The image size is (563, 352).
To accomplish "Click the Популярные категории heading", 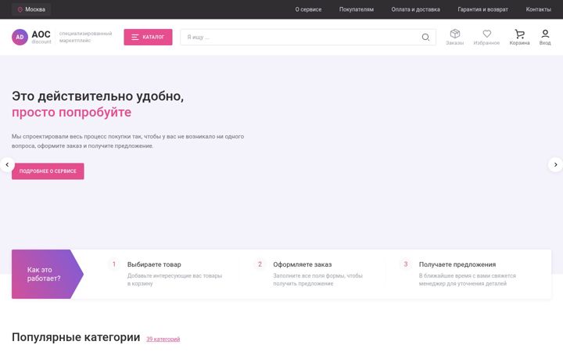I will pyautogui.click(x=76, y=337).
